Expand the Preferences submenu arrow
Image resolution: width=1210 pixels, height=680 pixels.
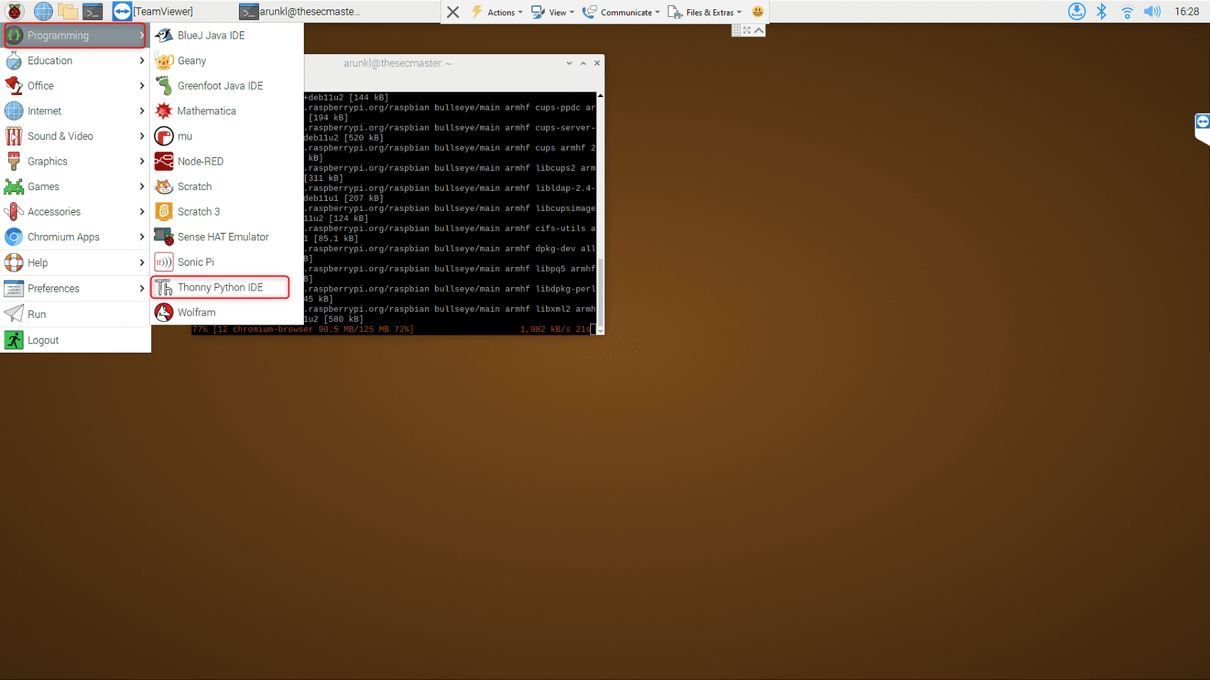tap(142, 288)
